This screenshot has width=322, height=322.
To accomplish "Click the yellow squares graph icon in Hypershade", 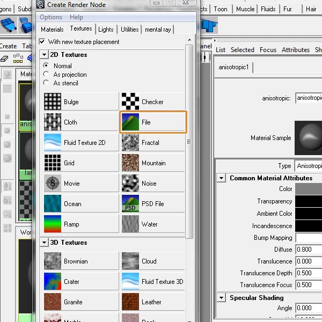I will click(18, 58).
